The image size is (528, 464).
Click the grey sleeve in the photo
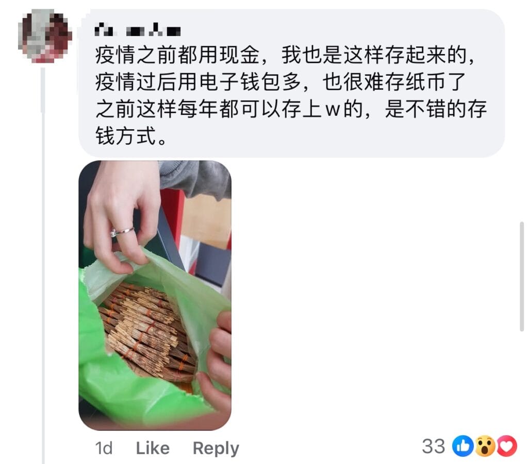coord(195,178)
